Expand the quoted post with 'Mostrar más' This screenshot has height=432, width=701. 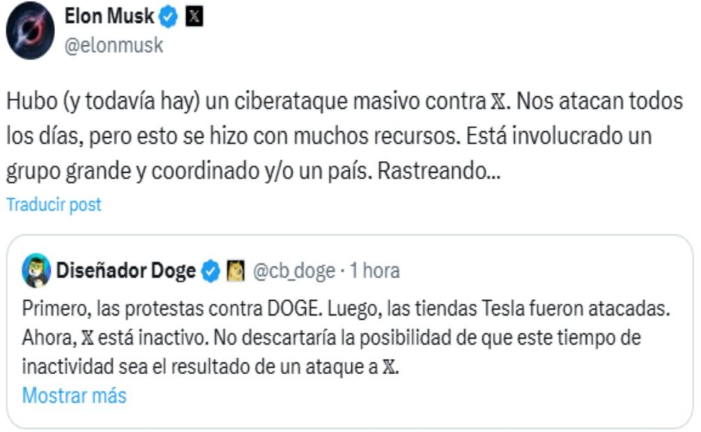tap(74, 396)
